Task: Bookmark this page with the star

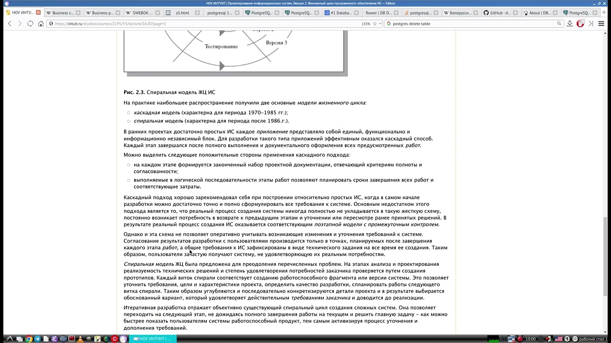Action: 375,23
